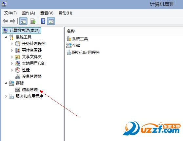
Task: Click 服务和应用程序 gear icon in tree
Action: pos(12,96)
